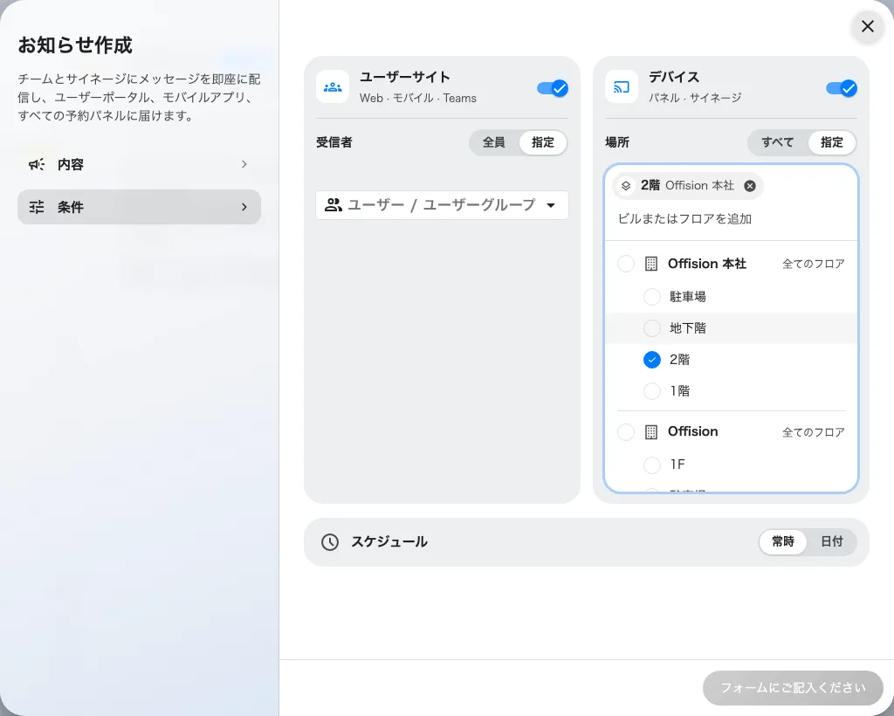Expand the 条件 section chevron
The width and height of the screenshot is (894, 716).
[x=244, y=207]
